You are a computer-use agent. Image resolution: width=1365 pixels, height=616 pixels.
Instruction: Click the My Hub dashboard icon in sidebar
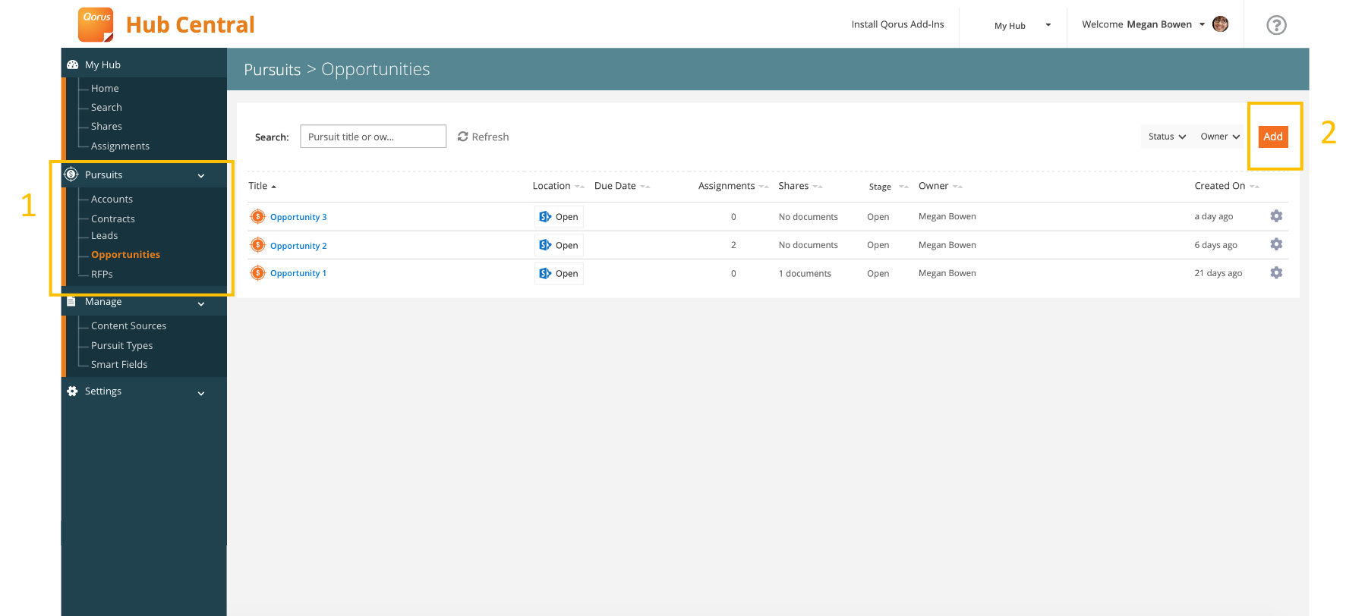pyautogui.click(x=73, y=65)
